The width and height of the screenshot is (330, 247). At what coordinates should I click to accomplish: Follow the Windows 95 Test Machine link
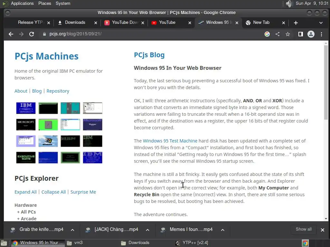[x=170, y=141]
